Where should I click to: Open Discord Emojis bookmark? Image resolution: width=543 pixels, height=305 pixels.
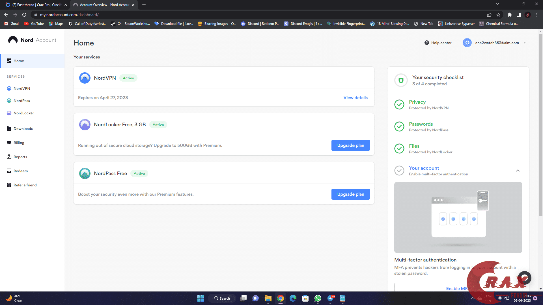click(303, 24)
